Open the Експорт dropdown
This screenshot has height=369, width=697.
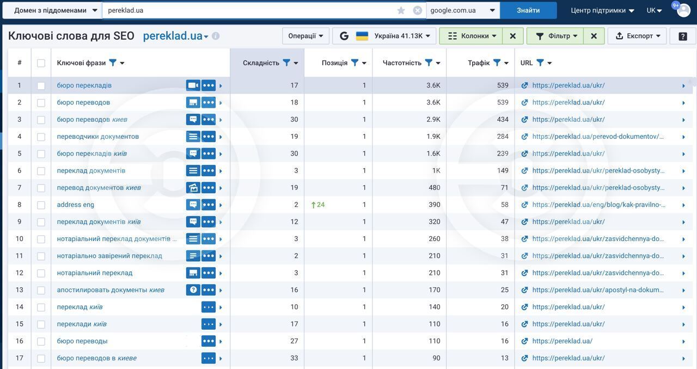pyautogui.click(x=638, y=36)
